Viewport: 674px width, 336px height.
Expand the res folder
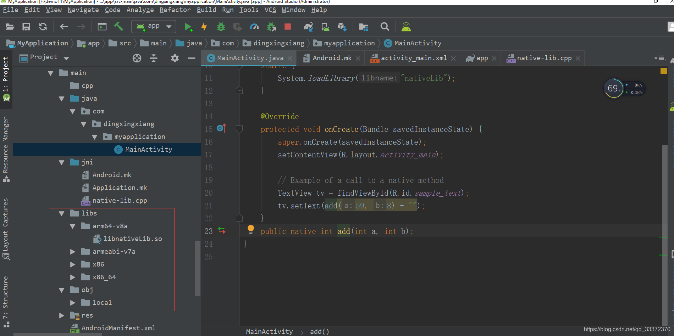62,315
